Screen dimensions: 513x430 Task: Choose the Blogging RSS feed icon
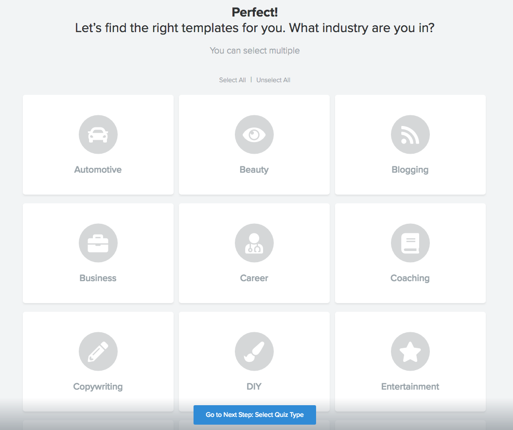410,135
